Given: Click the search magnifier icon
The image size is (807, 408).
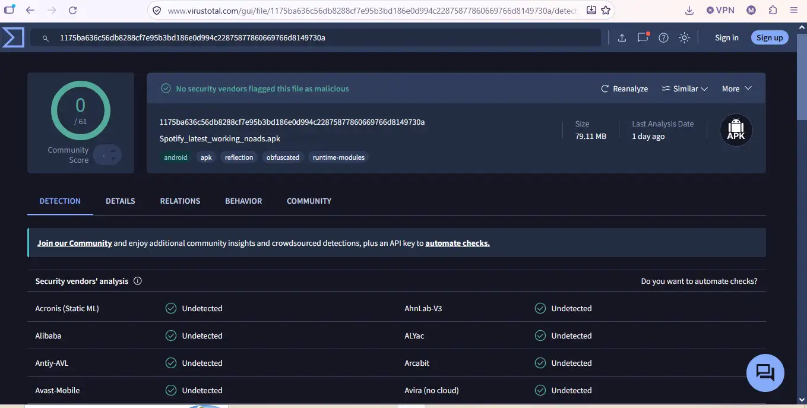Looking at the screenshot, I should [46, 38].
